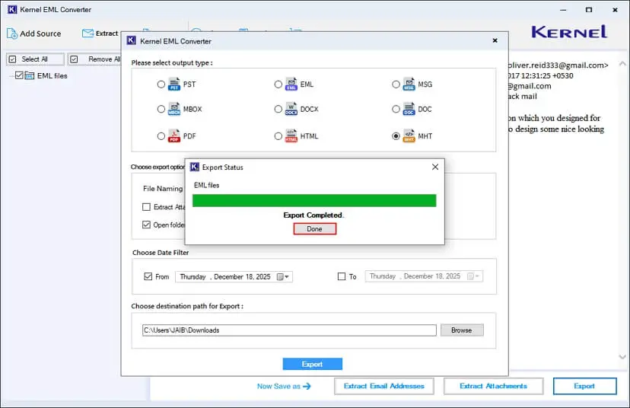The height and width of the screenshot is (408, 630).
Task: Open the To date calendar dropdown
Action: [474, 276]
